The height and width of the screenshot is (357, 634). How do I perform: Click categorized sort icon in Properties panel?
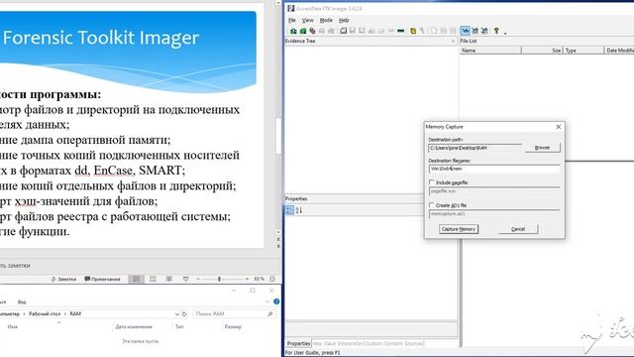pyautogui.click(x=289, y=210)
